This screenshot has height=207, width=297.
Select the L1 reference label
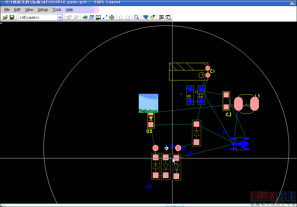[257, 96]
